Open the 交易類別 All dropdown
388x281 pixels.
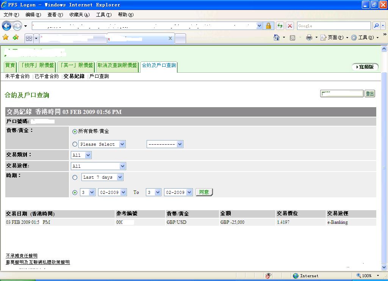point(81,155)
